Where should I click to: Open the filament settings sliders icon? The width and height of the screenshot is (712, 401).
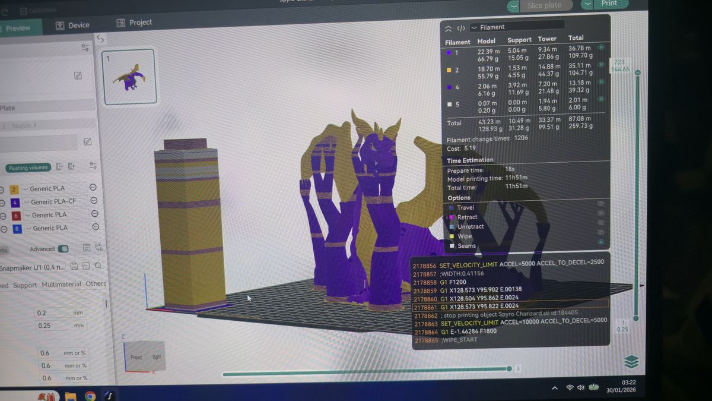click(93, 166)
